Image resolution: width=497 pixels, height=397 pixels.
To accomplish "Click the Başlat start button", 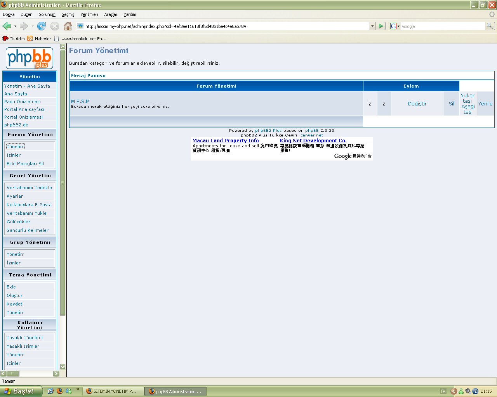I will coord(21,391).
